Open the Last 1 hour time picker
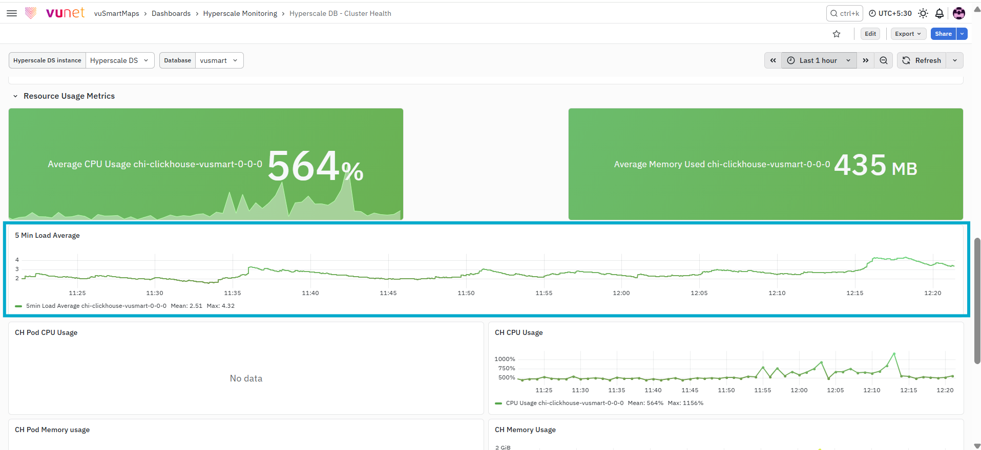This screenshot has height=450, width=981. click(819, 60)
